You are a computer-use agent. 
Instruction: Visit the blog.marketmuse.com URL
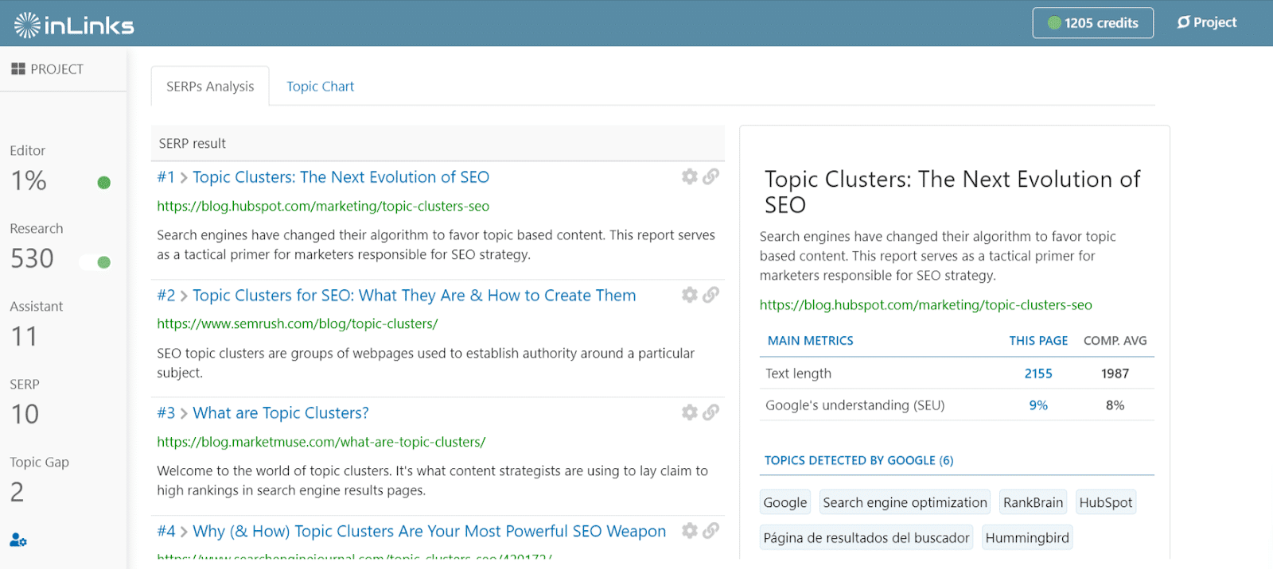point(321,442)
